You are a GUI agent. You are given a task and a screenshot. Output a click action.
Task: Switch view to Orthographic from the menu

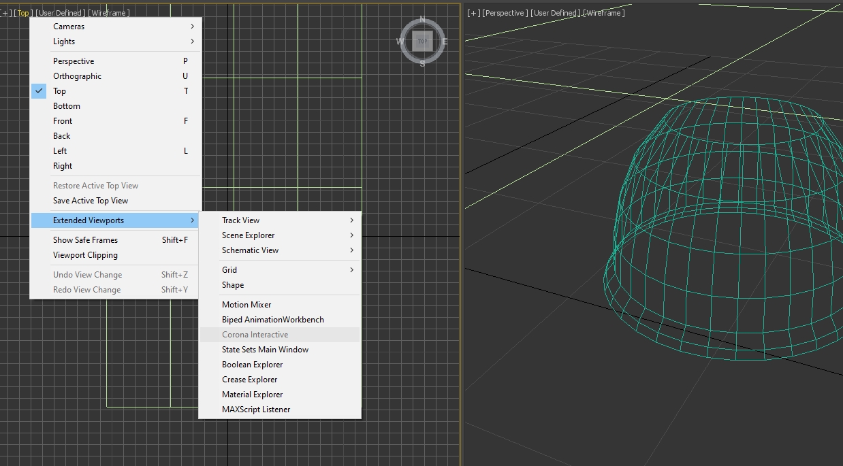(116, 76)
